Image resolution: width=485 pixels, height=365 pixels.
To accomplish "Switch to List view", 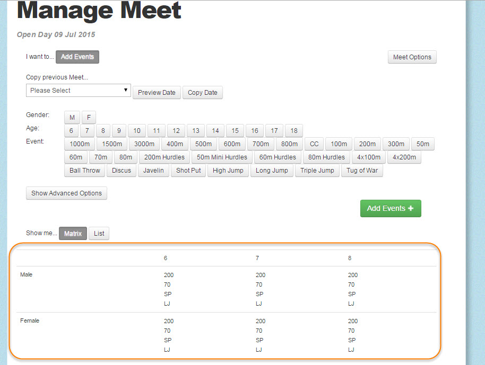I will (x=99, y=234).
